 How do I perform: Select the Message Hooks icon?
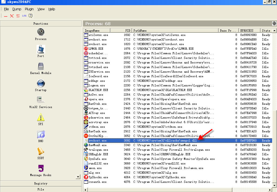click(x=41, y=169)
